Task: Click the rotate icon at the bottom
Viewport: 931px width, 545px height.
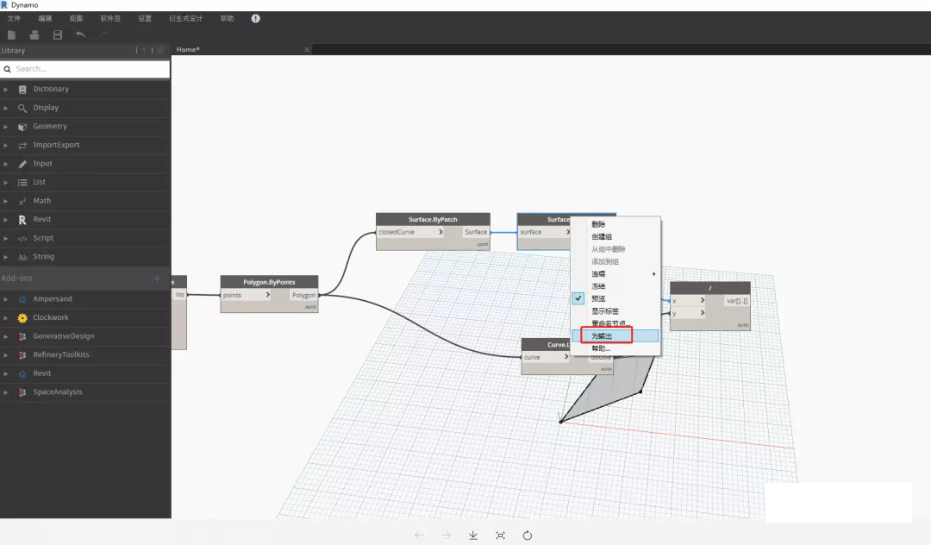Action: click(x=528, y=536)
